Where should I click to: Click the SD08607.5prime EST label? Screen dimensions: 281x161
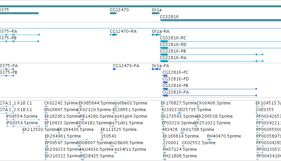[93, 143]
